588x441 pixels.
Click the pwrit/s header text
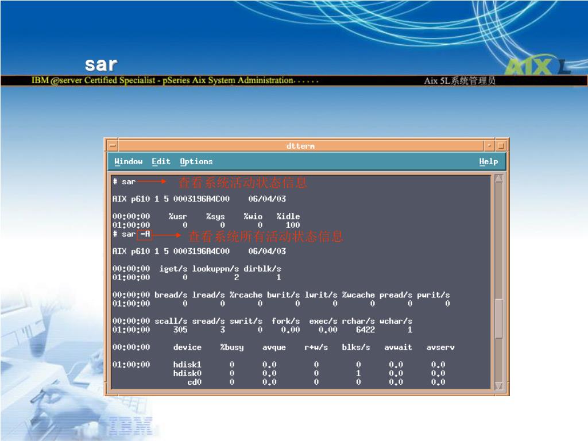[x=433, y=295]
